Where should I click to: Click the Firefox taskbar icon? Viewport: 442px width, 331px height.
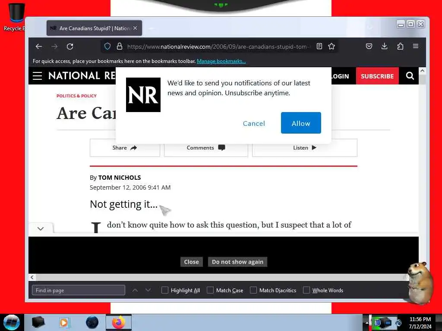(x=119, y=322)
